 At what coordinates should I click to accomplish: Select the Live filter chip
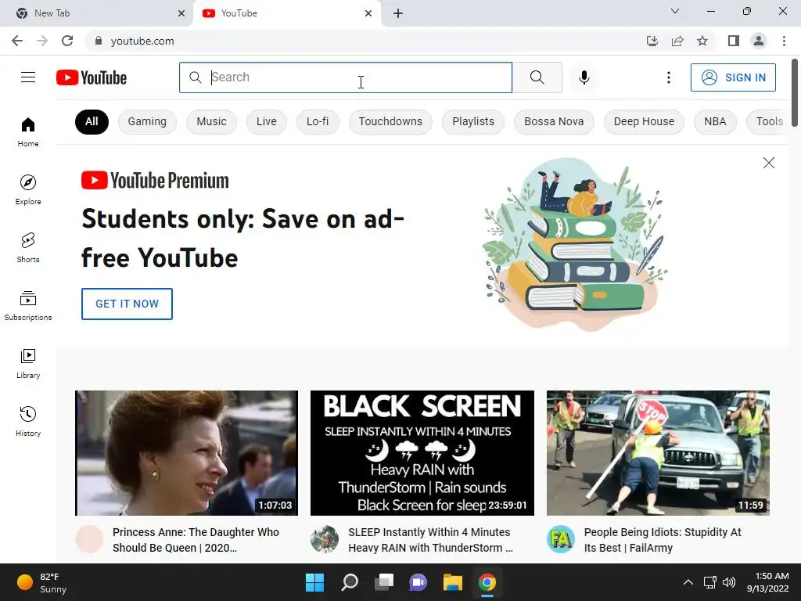pos(267,121)
